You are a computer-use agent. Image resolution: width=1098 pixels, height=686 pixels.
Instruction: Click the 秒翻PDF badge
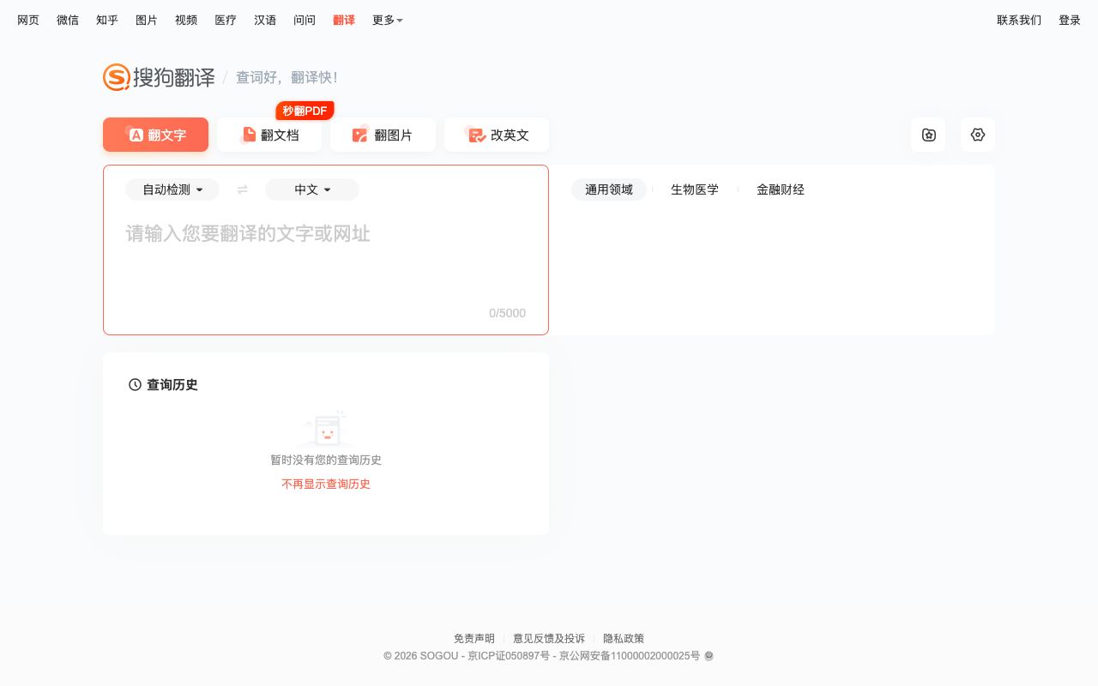305,111
